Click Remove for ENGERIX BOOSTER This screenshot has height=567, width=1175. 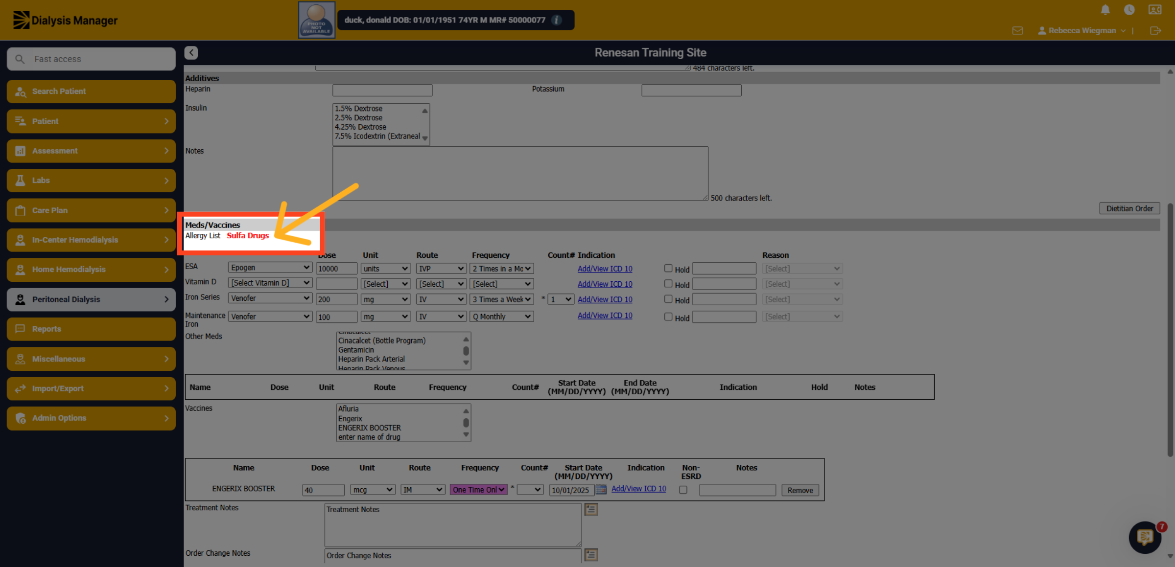click(x=800, y=490)
